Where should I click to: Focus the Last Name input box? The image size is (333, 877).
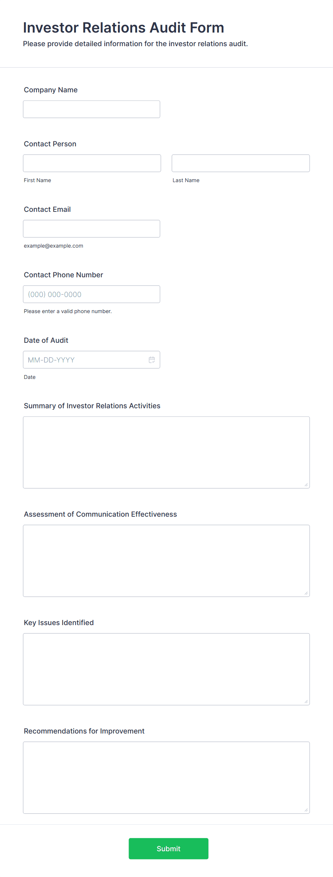[x=241, y=163]
